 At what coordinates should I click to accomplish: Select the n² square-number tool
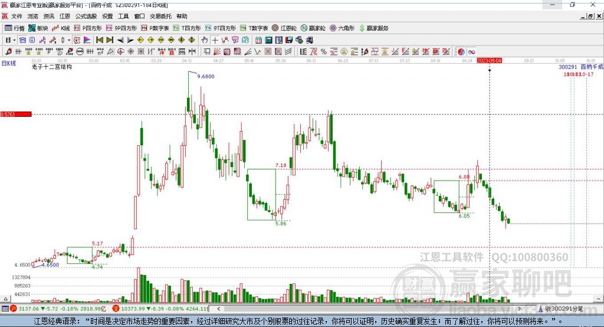[x=100, y=52]
